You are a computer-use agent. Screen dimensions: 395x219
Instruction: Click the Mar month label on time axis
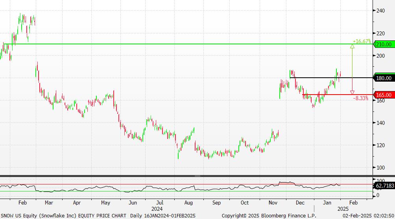49,203
